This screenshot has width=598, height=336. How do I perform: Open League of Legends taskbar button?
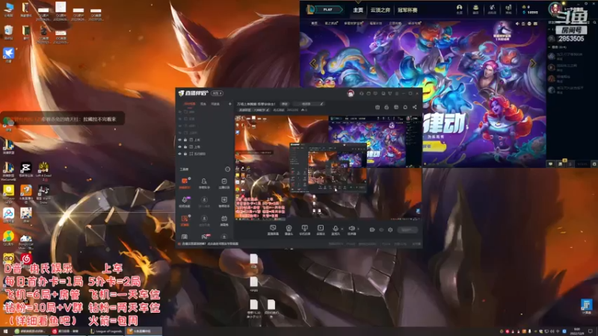106,331
